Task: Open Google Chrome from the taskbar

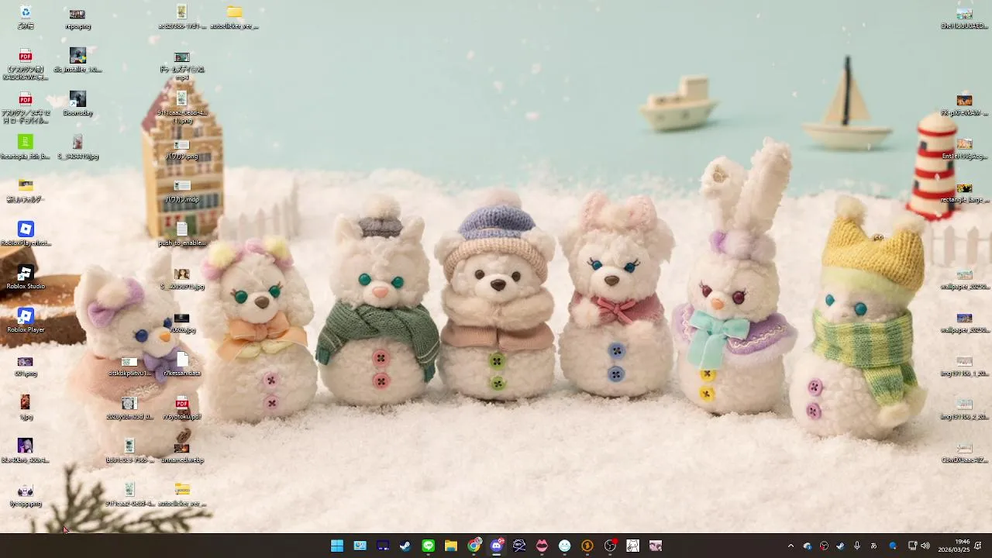Action: [474, 546]
